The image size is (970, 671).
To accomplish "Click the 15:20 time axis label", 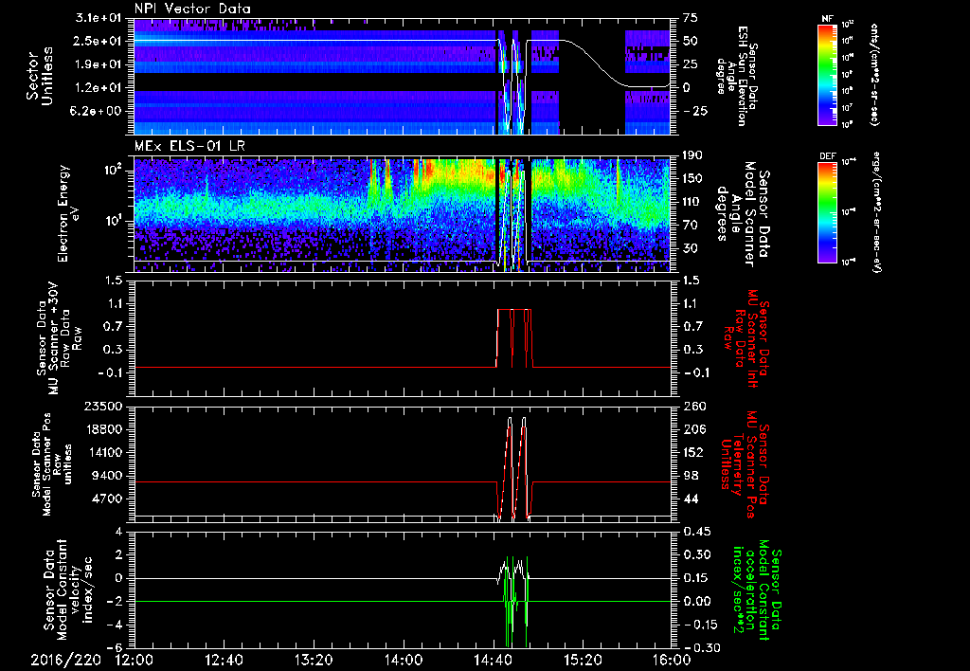I will click(583, 660).
